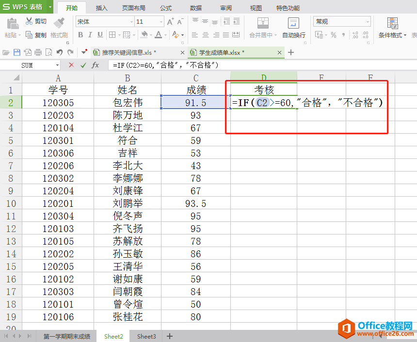The height and width of the screenshot is (342, 417).
Task: Click decrease decimal places icon
Action: 366,35
